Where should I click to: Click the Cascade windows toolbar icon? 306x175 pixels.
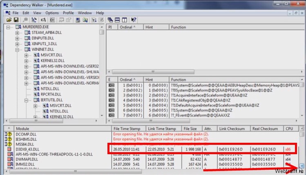click(110, 20)
